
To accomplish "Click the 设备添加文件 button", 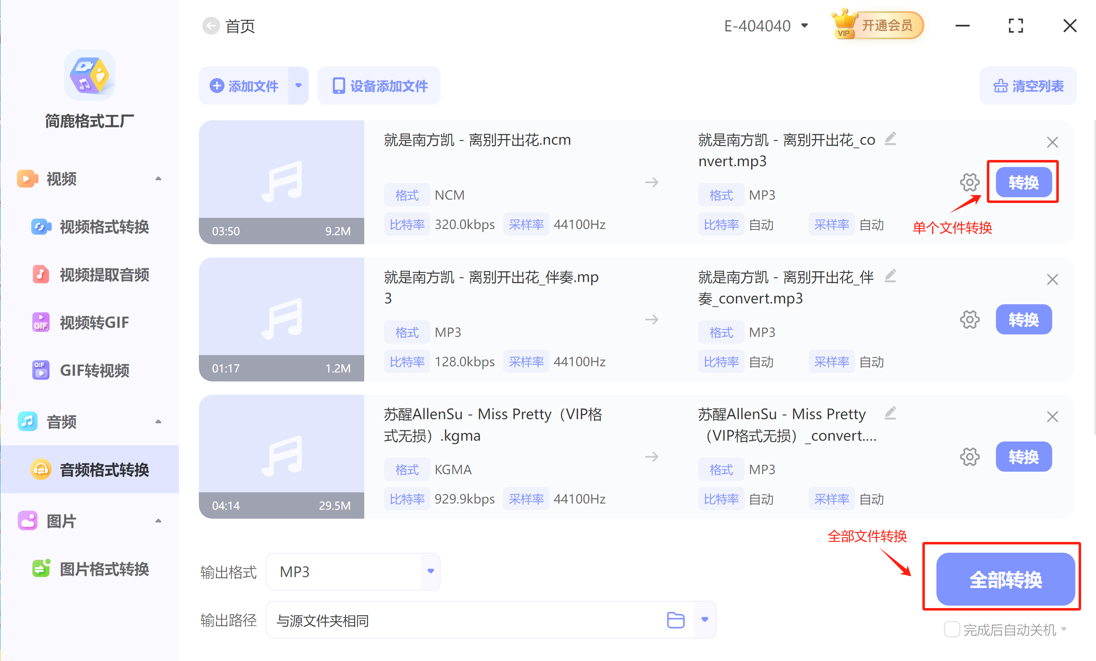I will point(380,86).
